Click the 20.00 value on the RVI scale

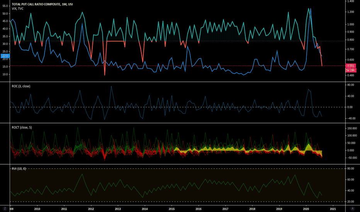[x=351, y=202]
